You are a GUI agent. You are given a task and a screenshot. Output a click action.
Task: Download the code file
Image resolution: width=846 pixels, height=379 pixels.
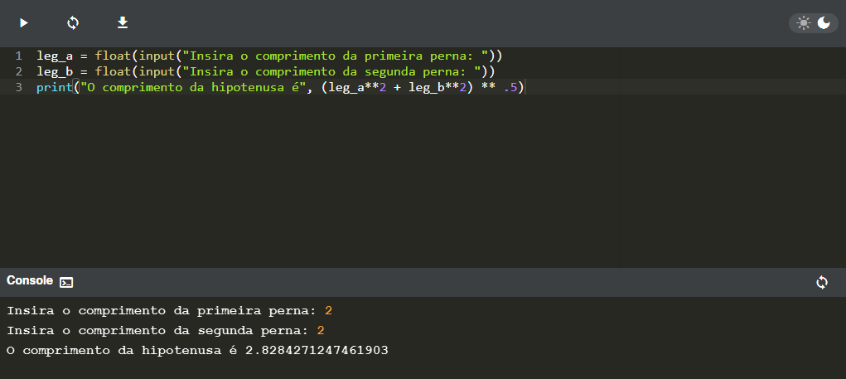click(x=123, y=22)
